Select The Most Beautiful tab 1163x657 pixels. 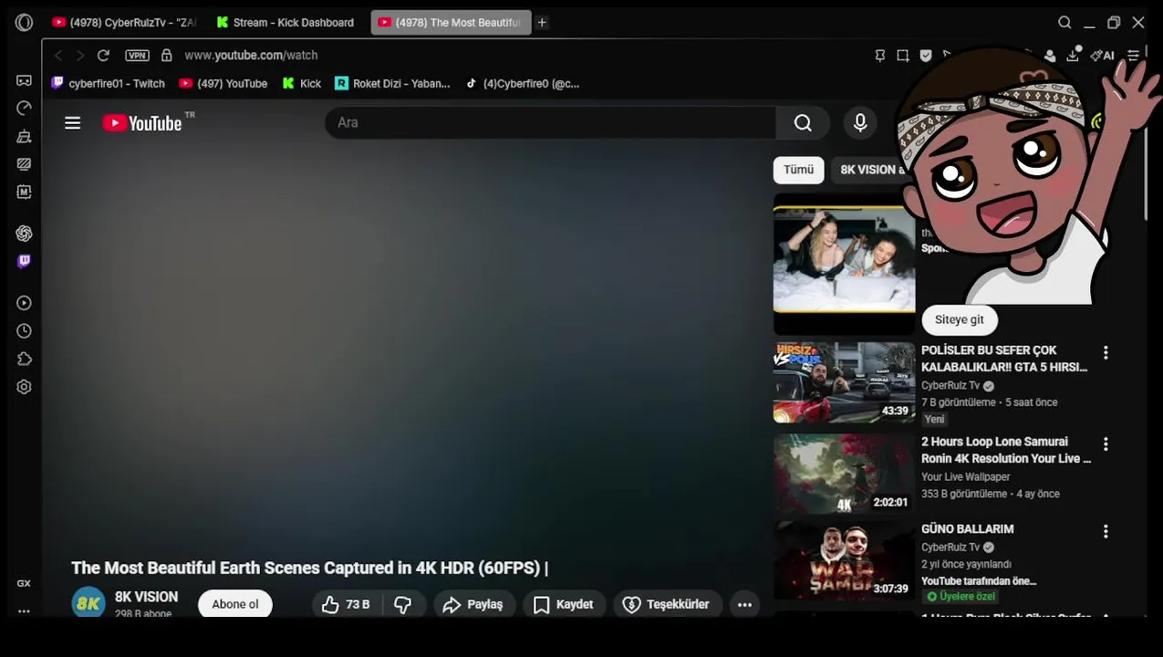pos(451,23)
